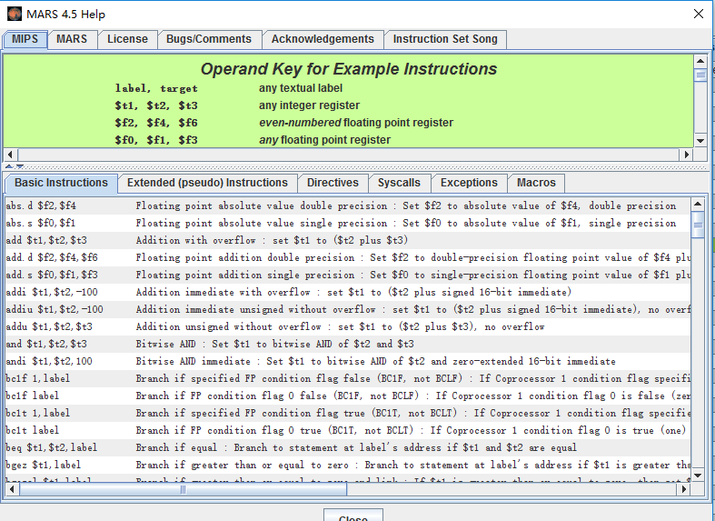Screen dimensions: 715x521
Task: Click split pane collapse-up arrow
Action: point(9,167)
